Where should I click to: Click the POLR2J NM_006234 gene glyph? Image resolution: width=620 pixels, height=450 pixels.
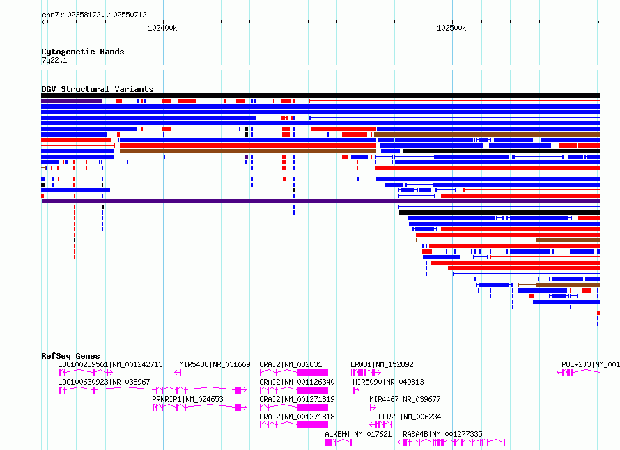click(x=381, y=425)
